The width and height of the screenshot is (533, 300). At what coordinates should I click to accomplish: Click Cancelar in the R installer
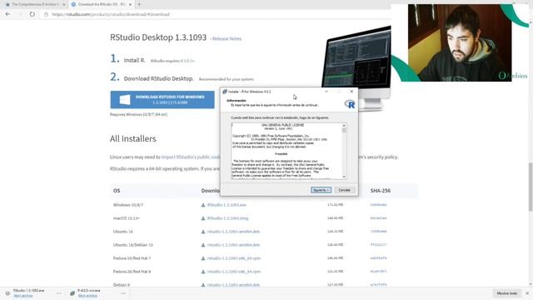(x=344, y=190)
